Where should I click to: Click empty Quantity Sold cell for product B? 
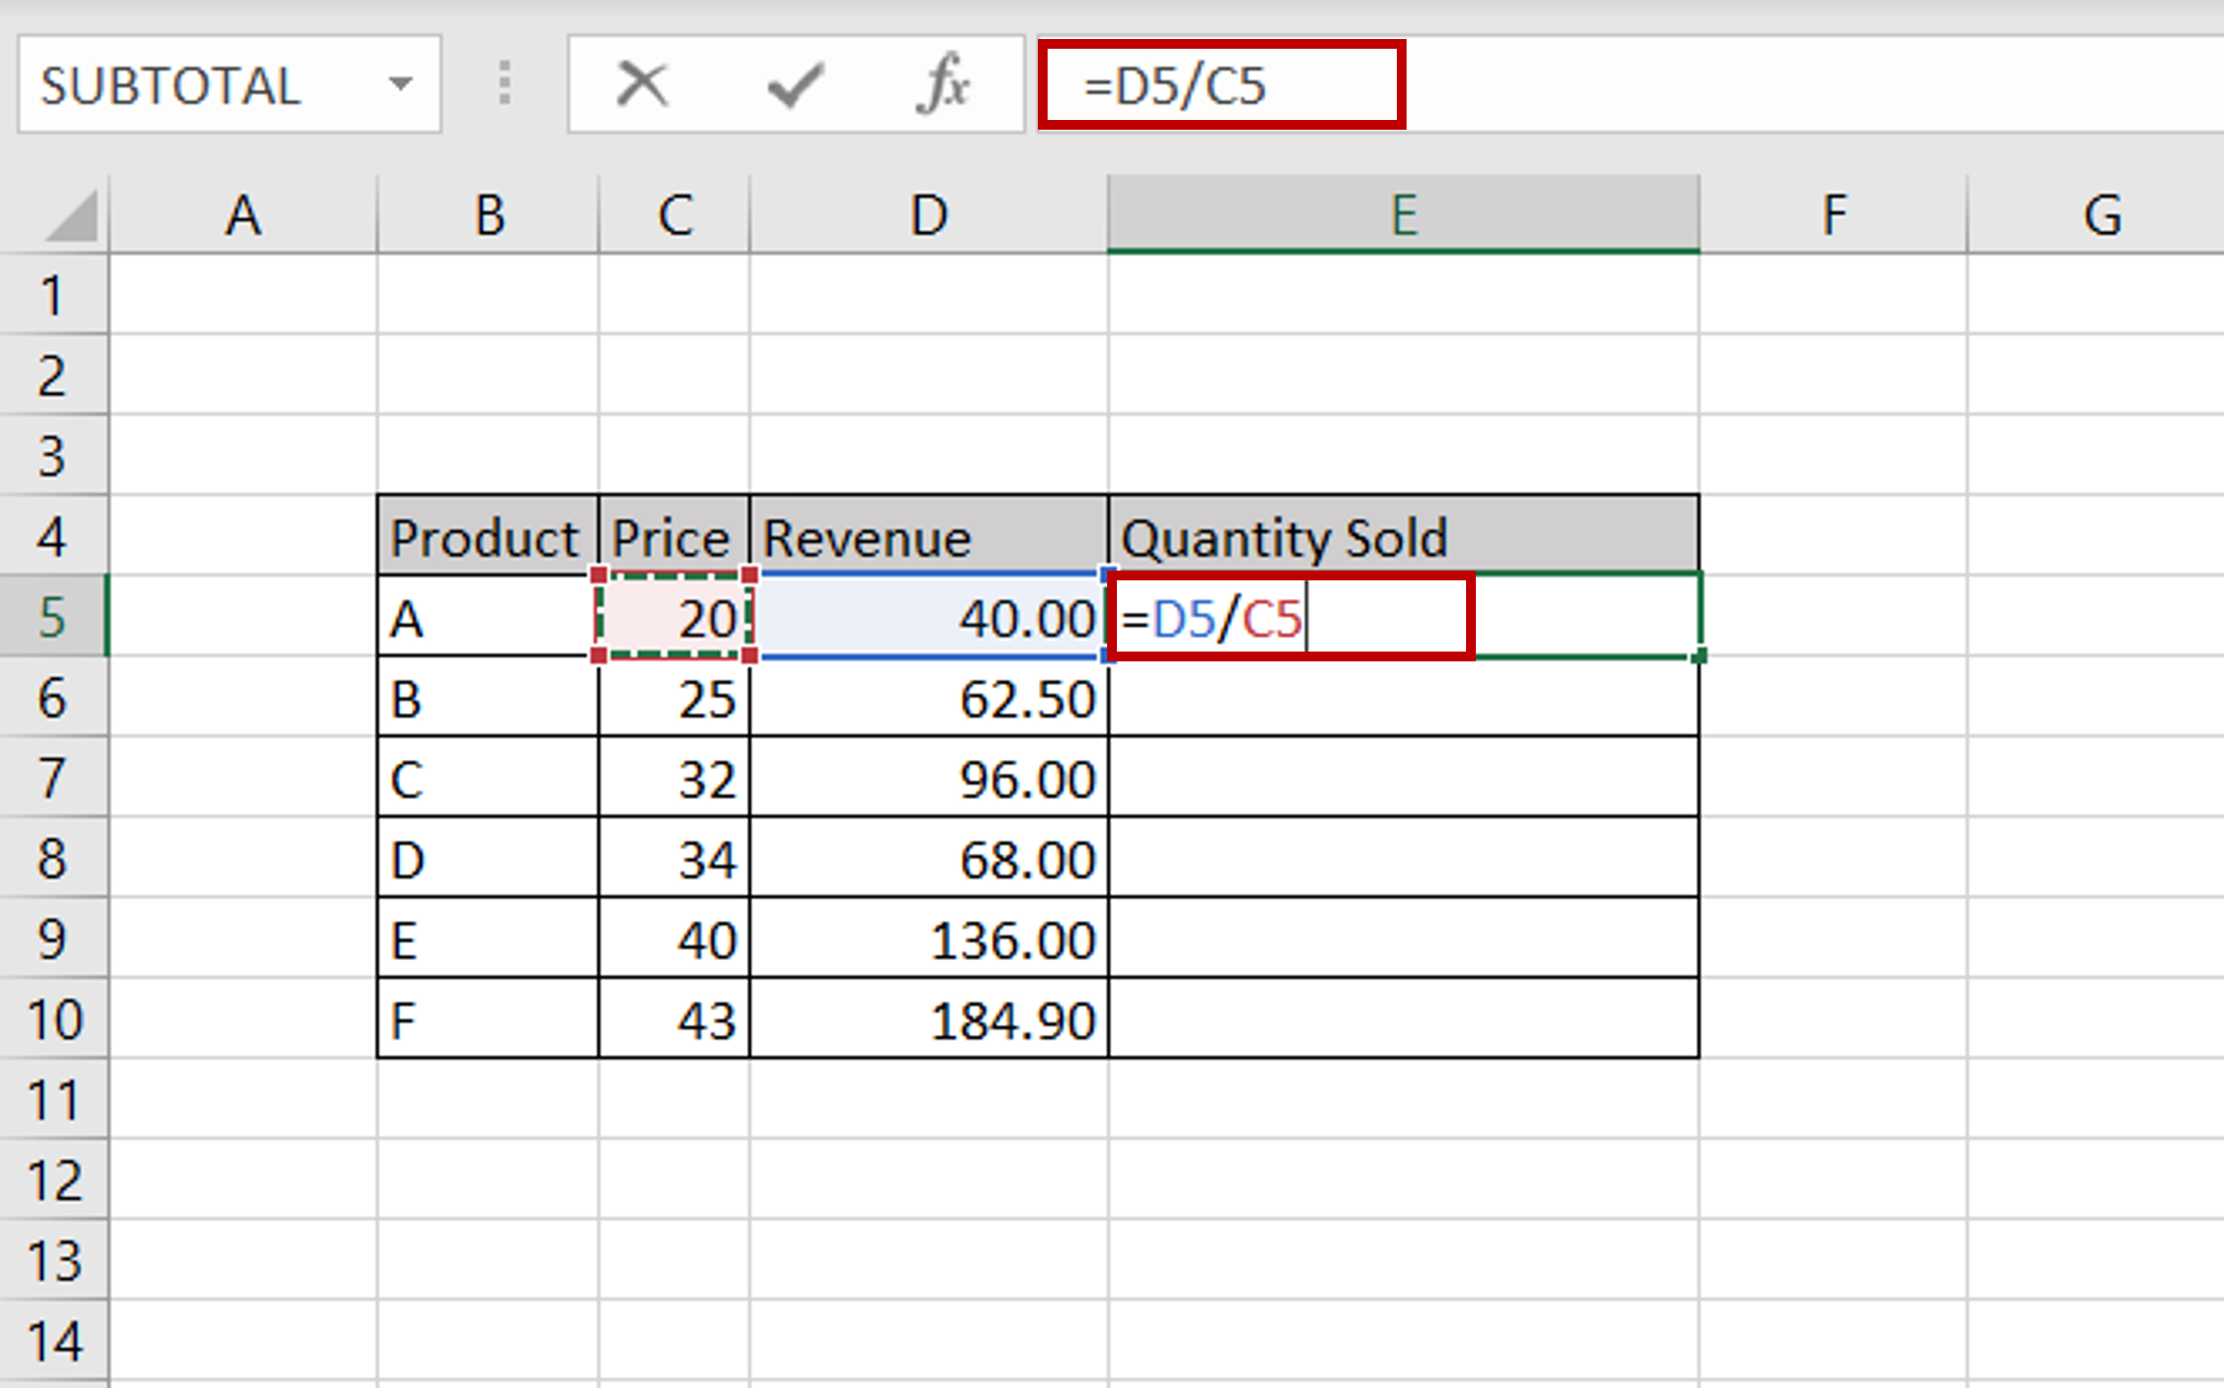(1404, 697)
